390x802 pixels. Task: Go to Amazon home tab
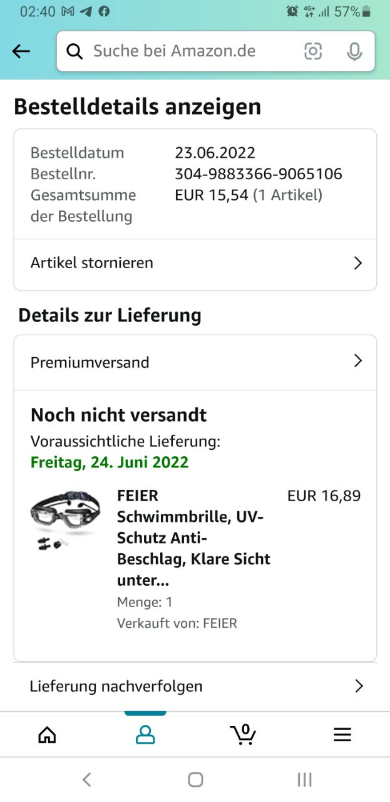click(x=47, y=734)
